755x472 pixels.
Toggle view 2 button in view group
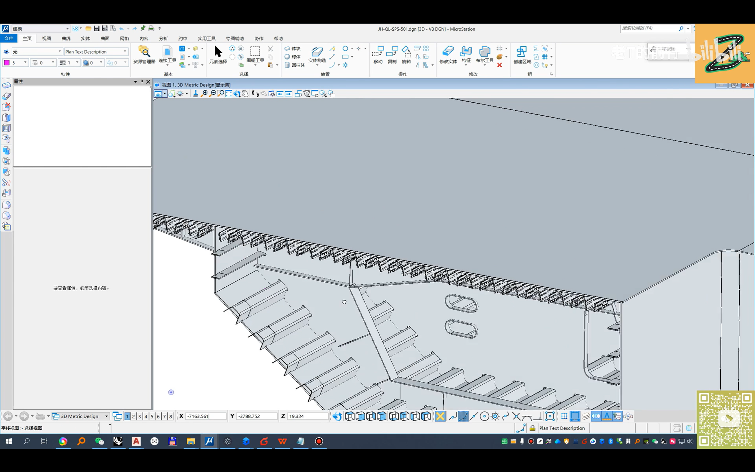tap(133, 416)
